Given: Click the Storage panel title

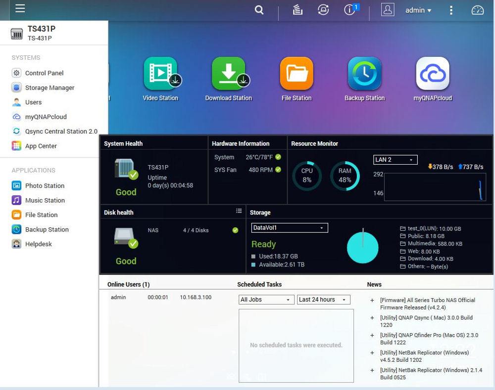Looking at the screenshot, I should pos(260,213).
